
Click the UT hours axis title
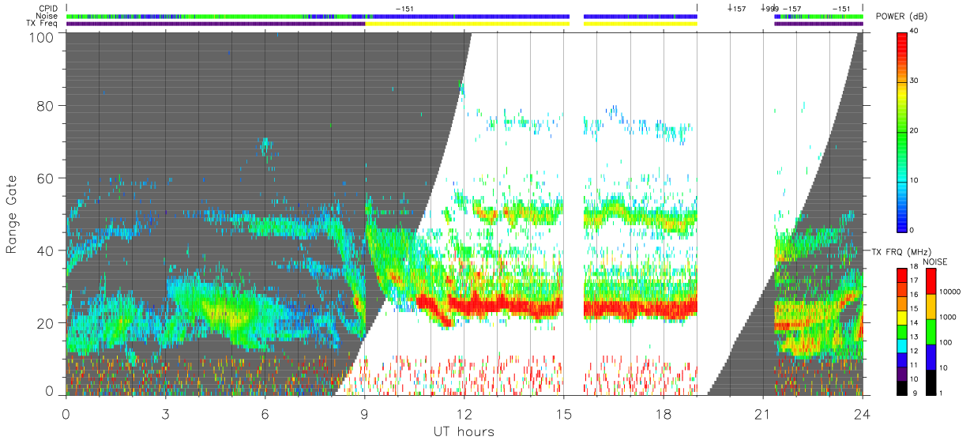pyautogui.click(x=464, y=431)
